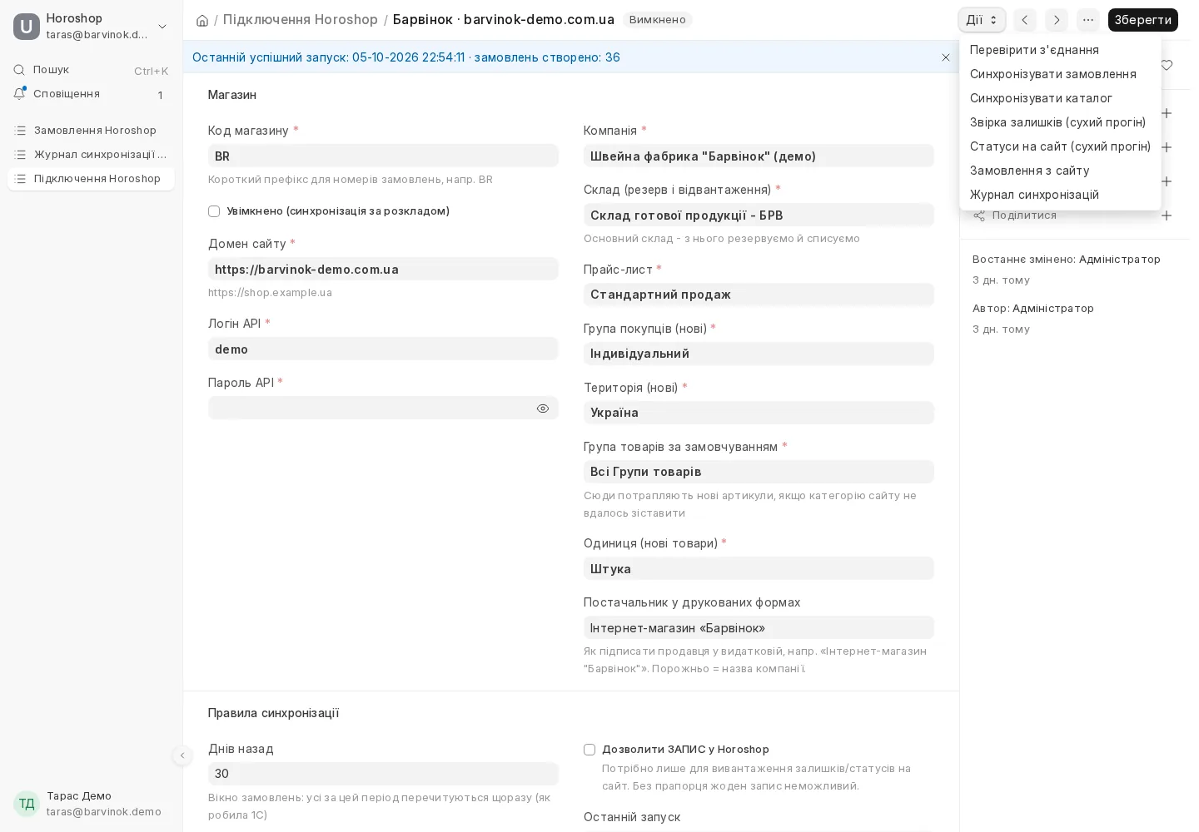The image size is (1199, 832).
Task: Check Дозволити ЗАПИС у Horoshop
Action: coord(590,750)
